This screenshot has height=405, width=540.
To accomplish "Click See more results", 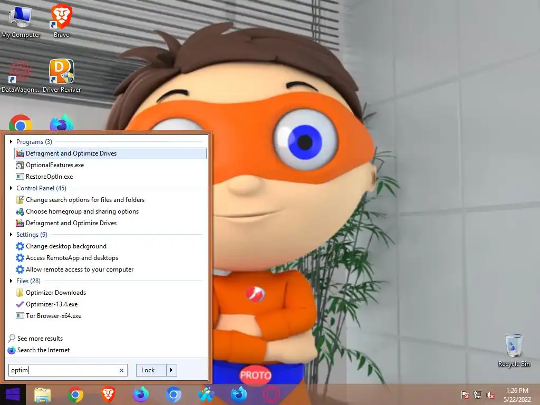I will click(35, 339).
